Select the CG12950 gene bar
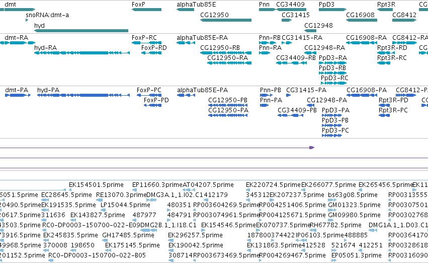This screenshot has width=428, height=263. coord(226,20)
